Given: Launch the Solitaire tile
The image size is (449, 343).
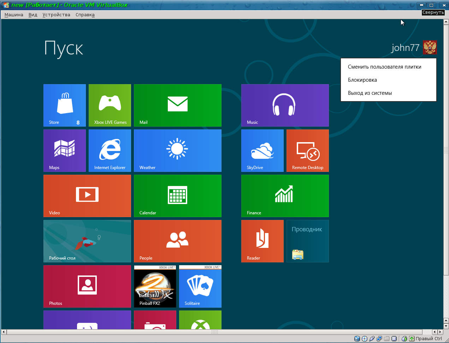Looking at the screenshot, I should (200, 286).
